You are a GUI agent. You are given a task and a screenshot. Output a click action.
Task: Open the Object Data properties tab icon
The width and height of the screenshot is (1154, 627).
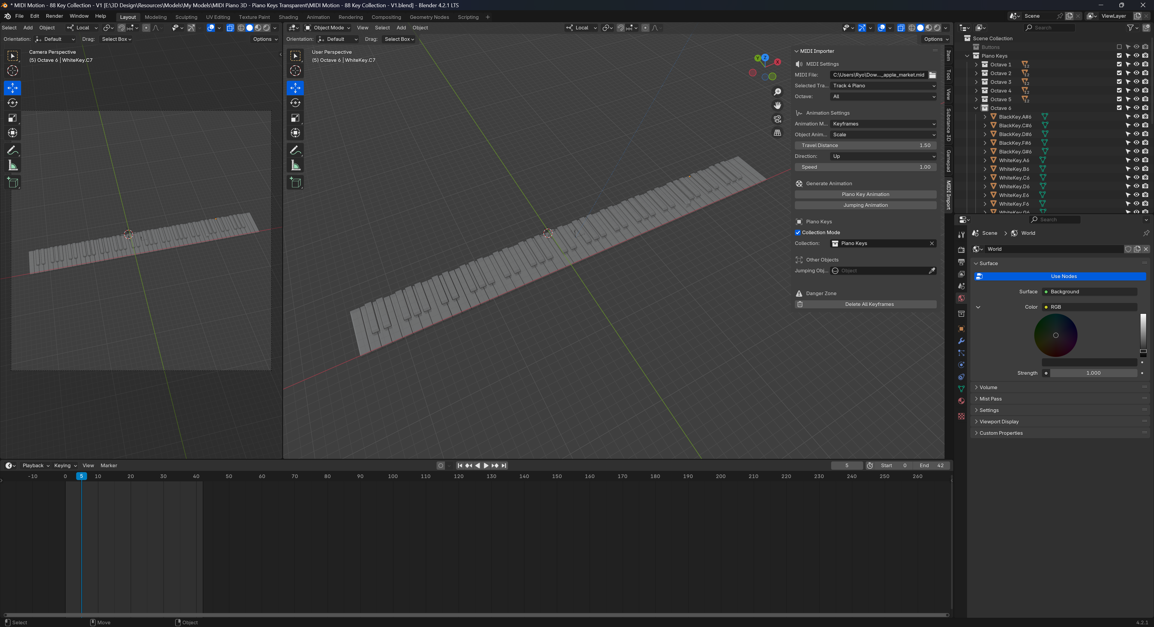click(961, 389)
